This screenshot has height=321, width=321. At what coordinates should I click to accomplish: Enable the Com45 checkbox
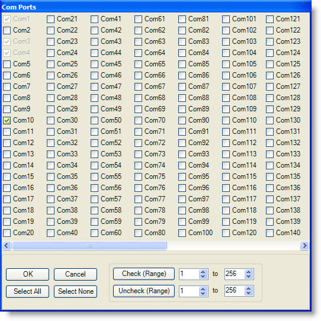coord(94,64)
